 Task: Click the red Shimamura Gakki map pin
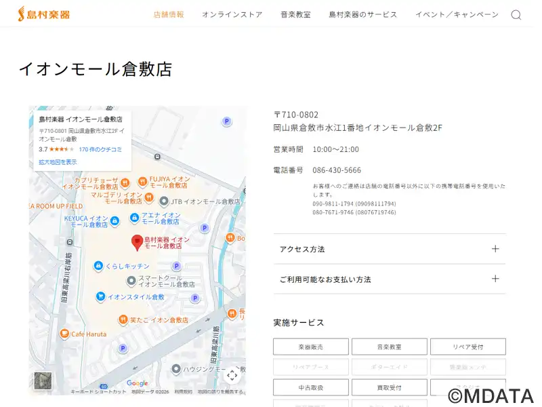tap(137, 241)
